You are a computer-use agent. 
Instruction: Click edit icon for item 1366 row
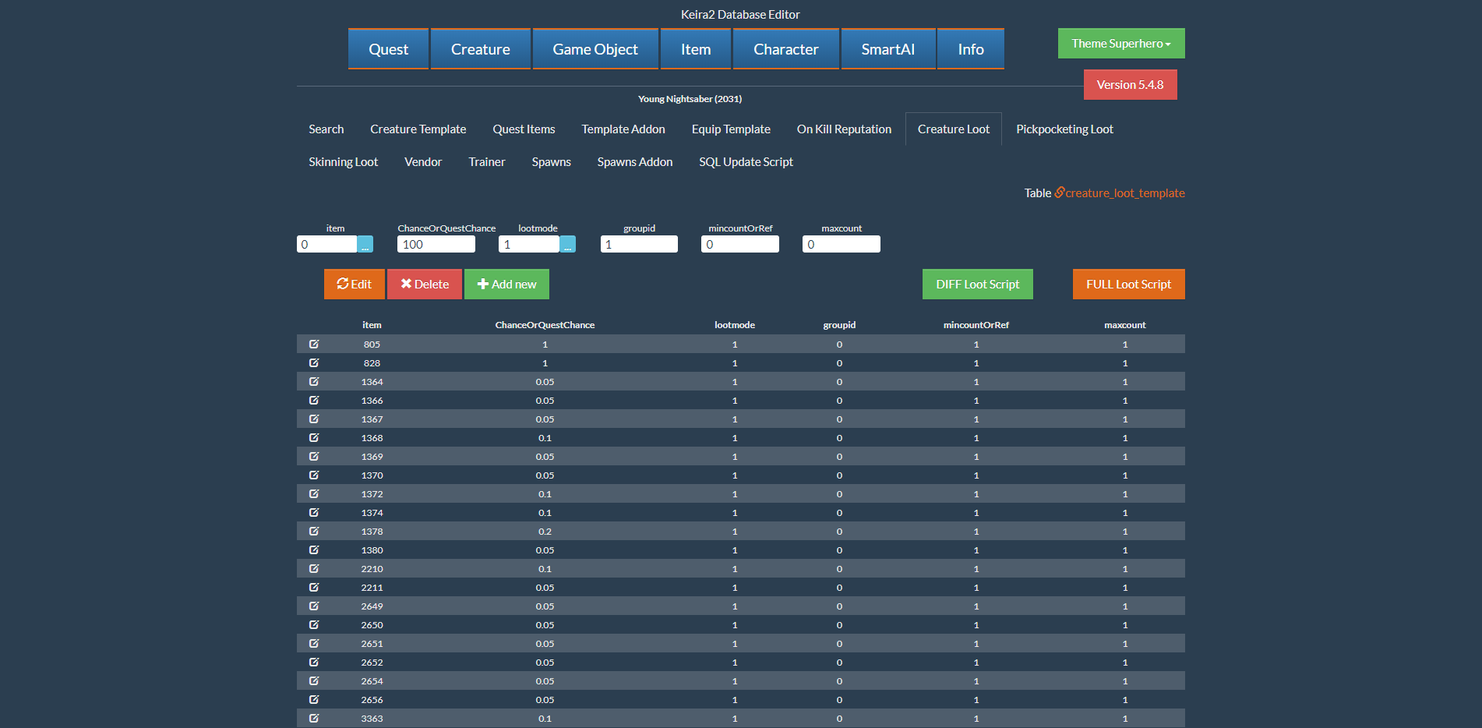[x=314, y=400]
